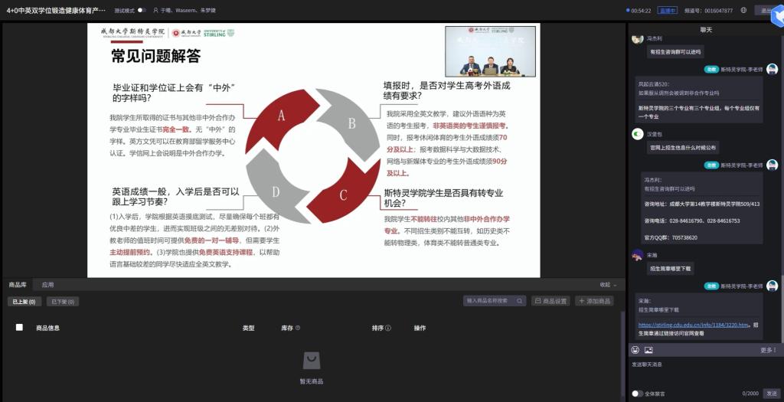The image size is (784, 402).
Task: Collapse the product panel with 收起
Action: [x=607, y=285]
